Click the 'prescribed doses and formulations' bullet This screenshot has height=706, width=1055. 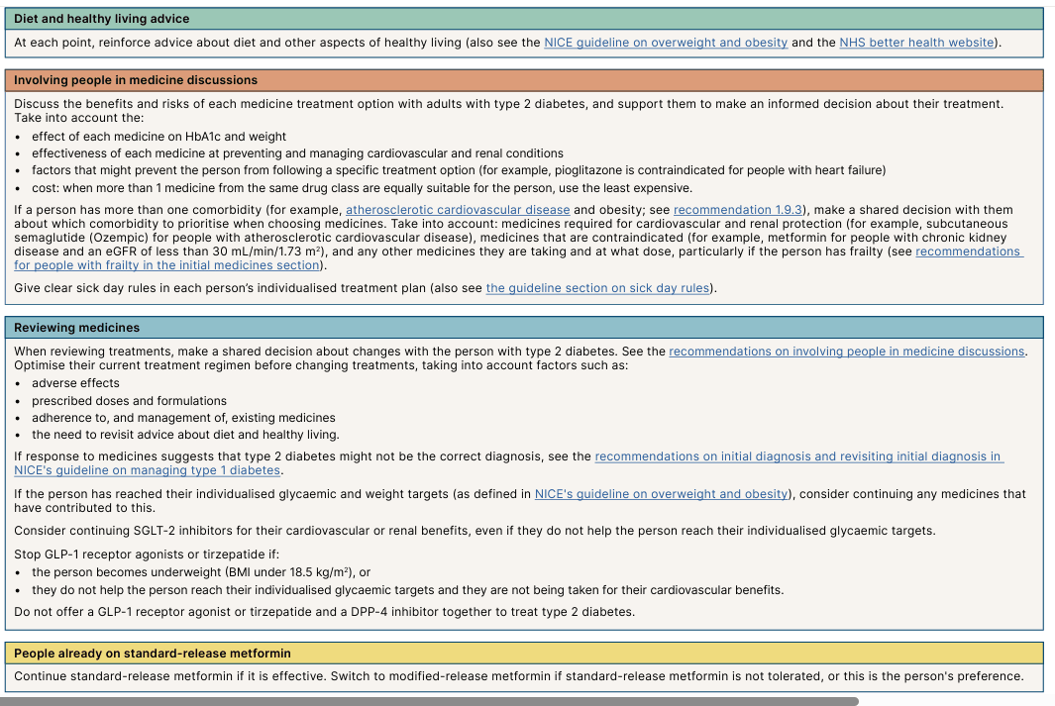[x=129, y=401]
